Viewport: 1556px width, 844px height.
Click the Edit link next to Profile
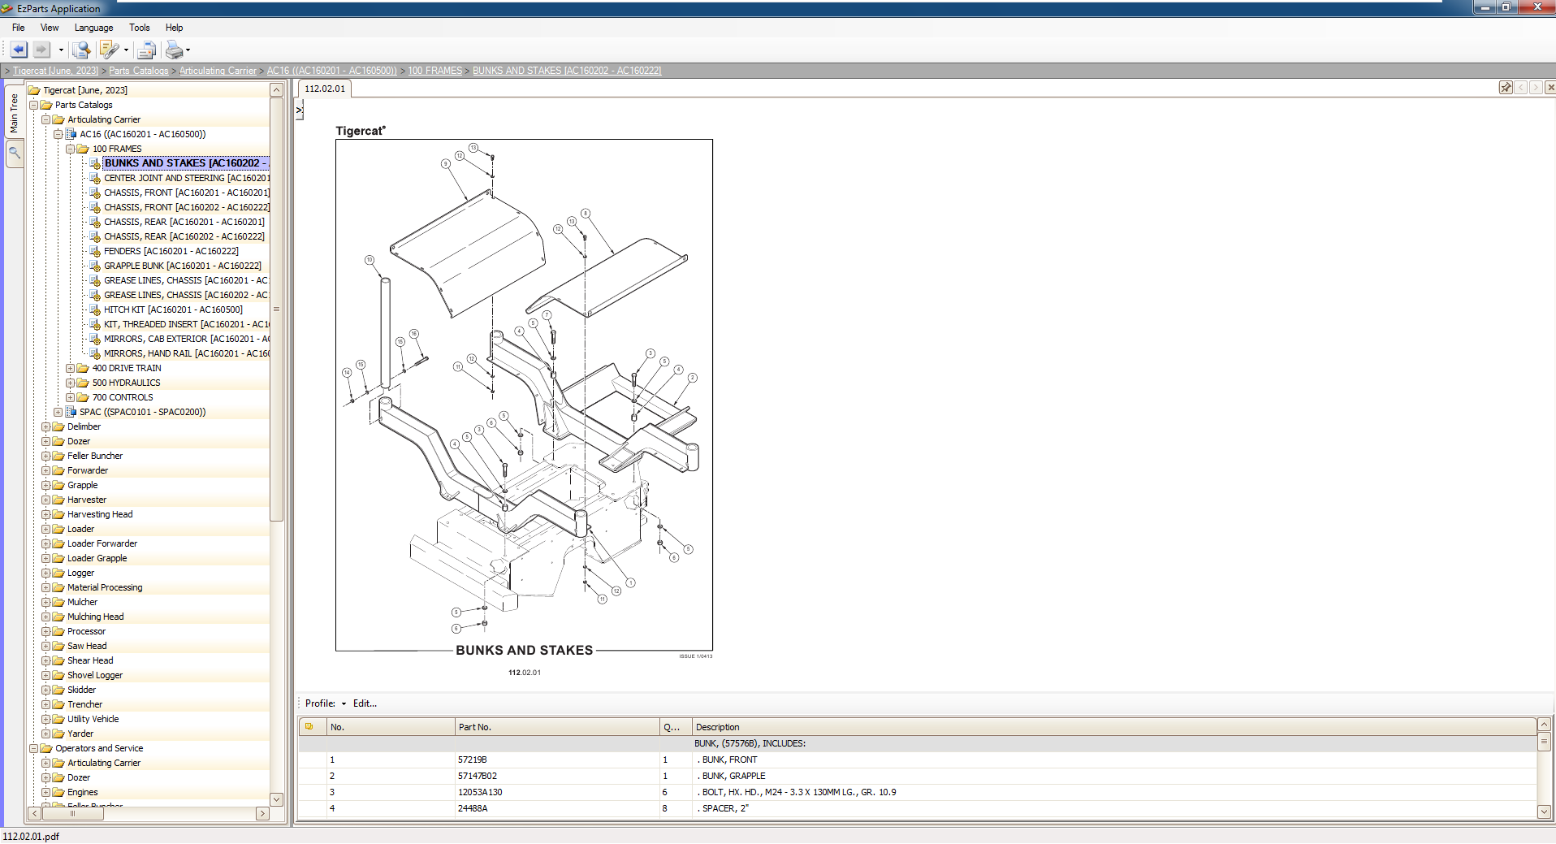click(x=364, y=703)
